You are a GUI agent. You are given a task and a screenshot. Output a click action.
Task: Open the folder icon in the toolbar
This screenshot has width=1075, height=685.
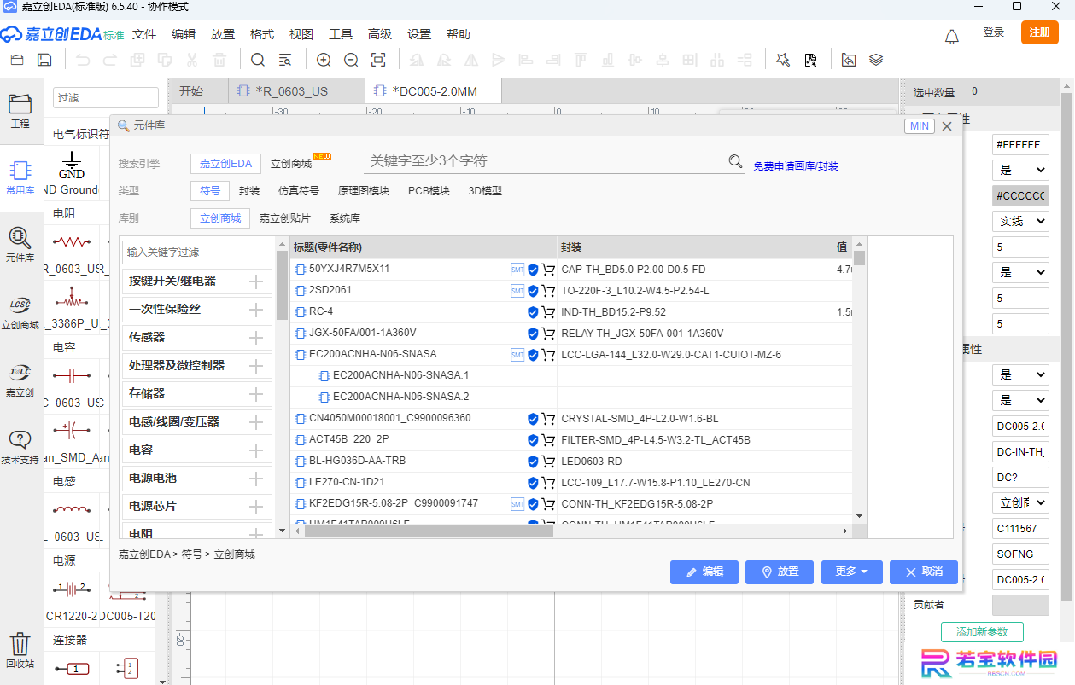(x=17, y=60)
